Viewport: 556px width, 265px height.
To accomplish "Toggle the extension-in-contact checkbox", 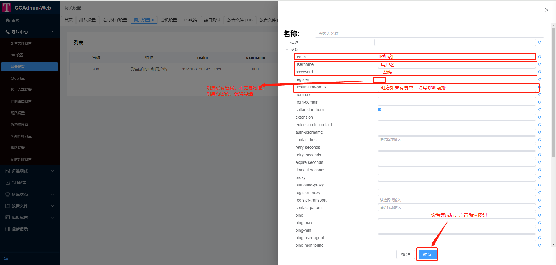I will coord(380,125).
